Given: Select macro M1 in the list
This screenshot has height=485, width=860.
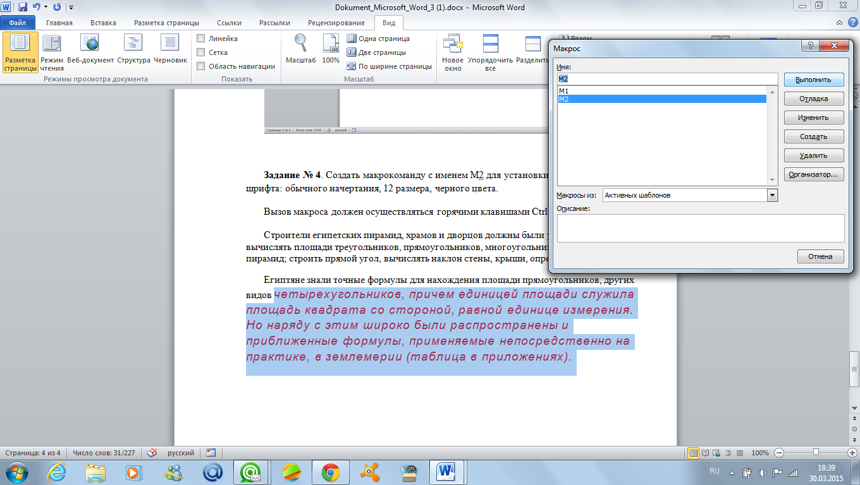Looking at the screenshot, I should [661, 91].
